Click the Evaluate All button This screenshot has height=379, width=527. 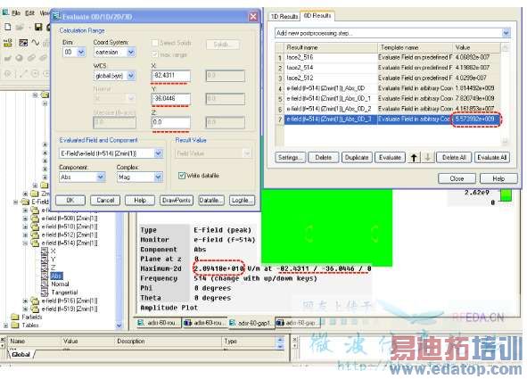[491, 157]
